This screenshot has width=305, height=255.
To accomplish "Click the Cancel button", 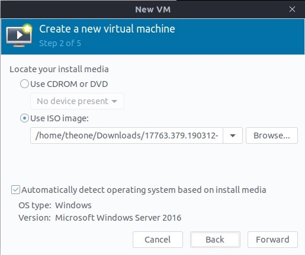I will (x=158, y=240).
